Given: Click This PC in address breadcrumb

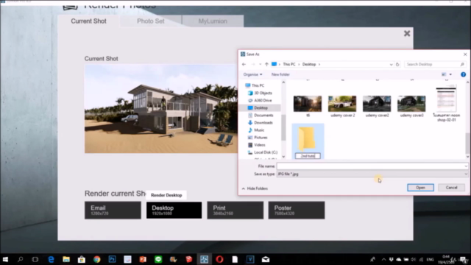Looking at the screenshot, I should [289, 64].
